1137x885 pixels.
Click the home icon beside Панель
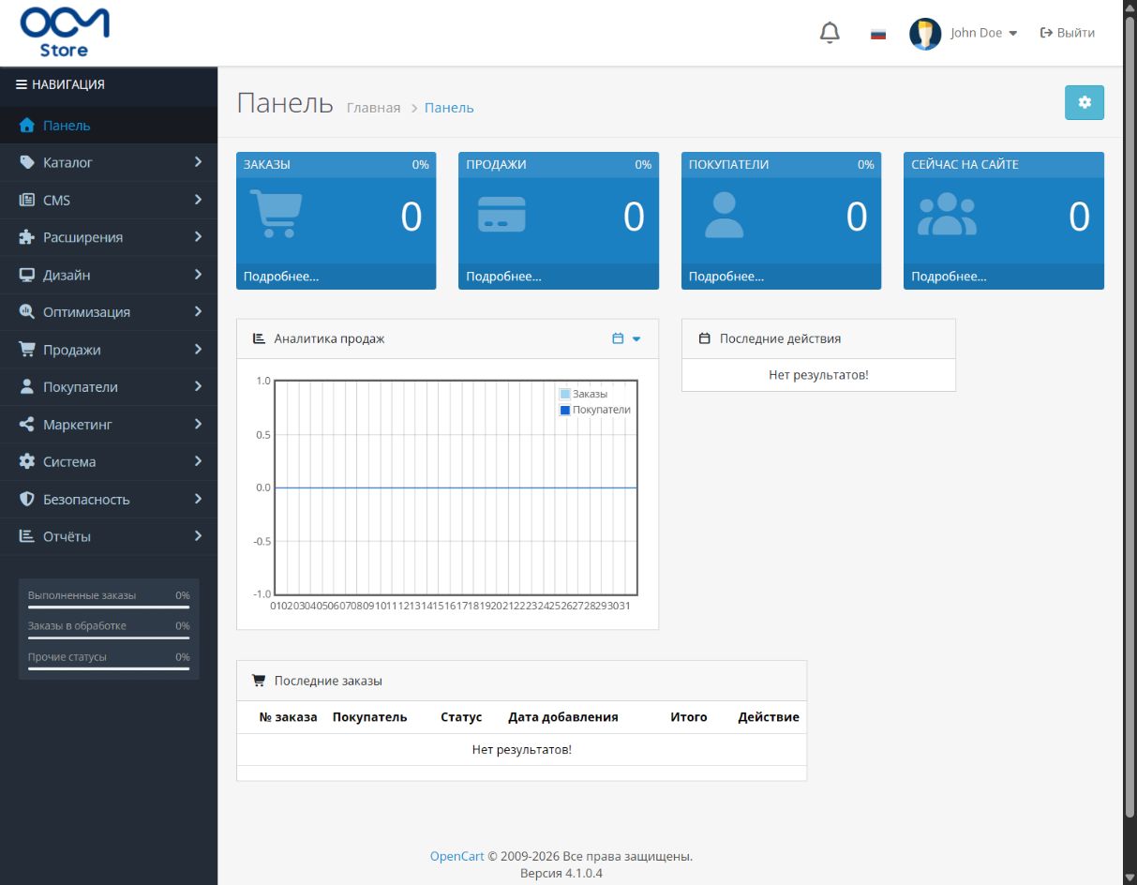27,126
